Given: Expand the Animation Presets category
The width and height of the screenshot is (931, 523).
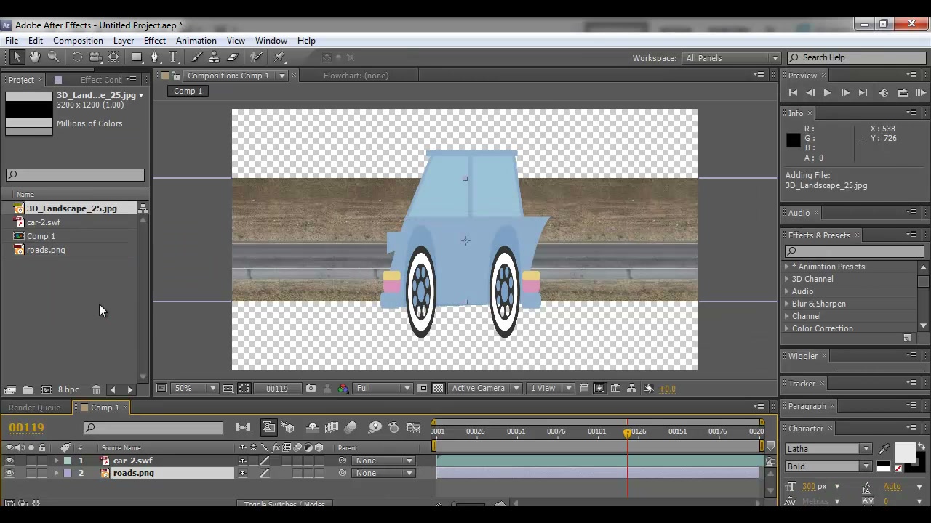Looking at the screenshot, I should (x=787, y=267).
